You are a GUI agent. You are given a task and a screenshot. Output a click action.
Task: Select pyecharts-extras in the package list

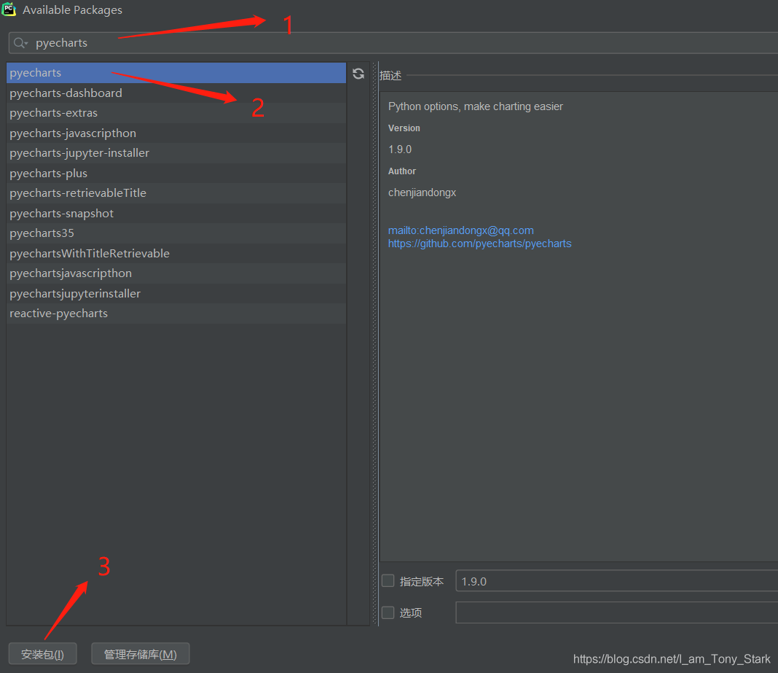coord(176,113)
